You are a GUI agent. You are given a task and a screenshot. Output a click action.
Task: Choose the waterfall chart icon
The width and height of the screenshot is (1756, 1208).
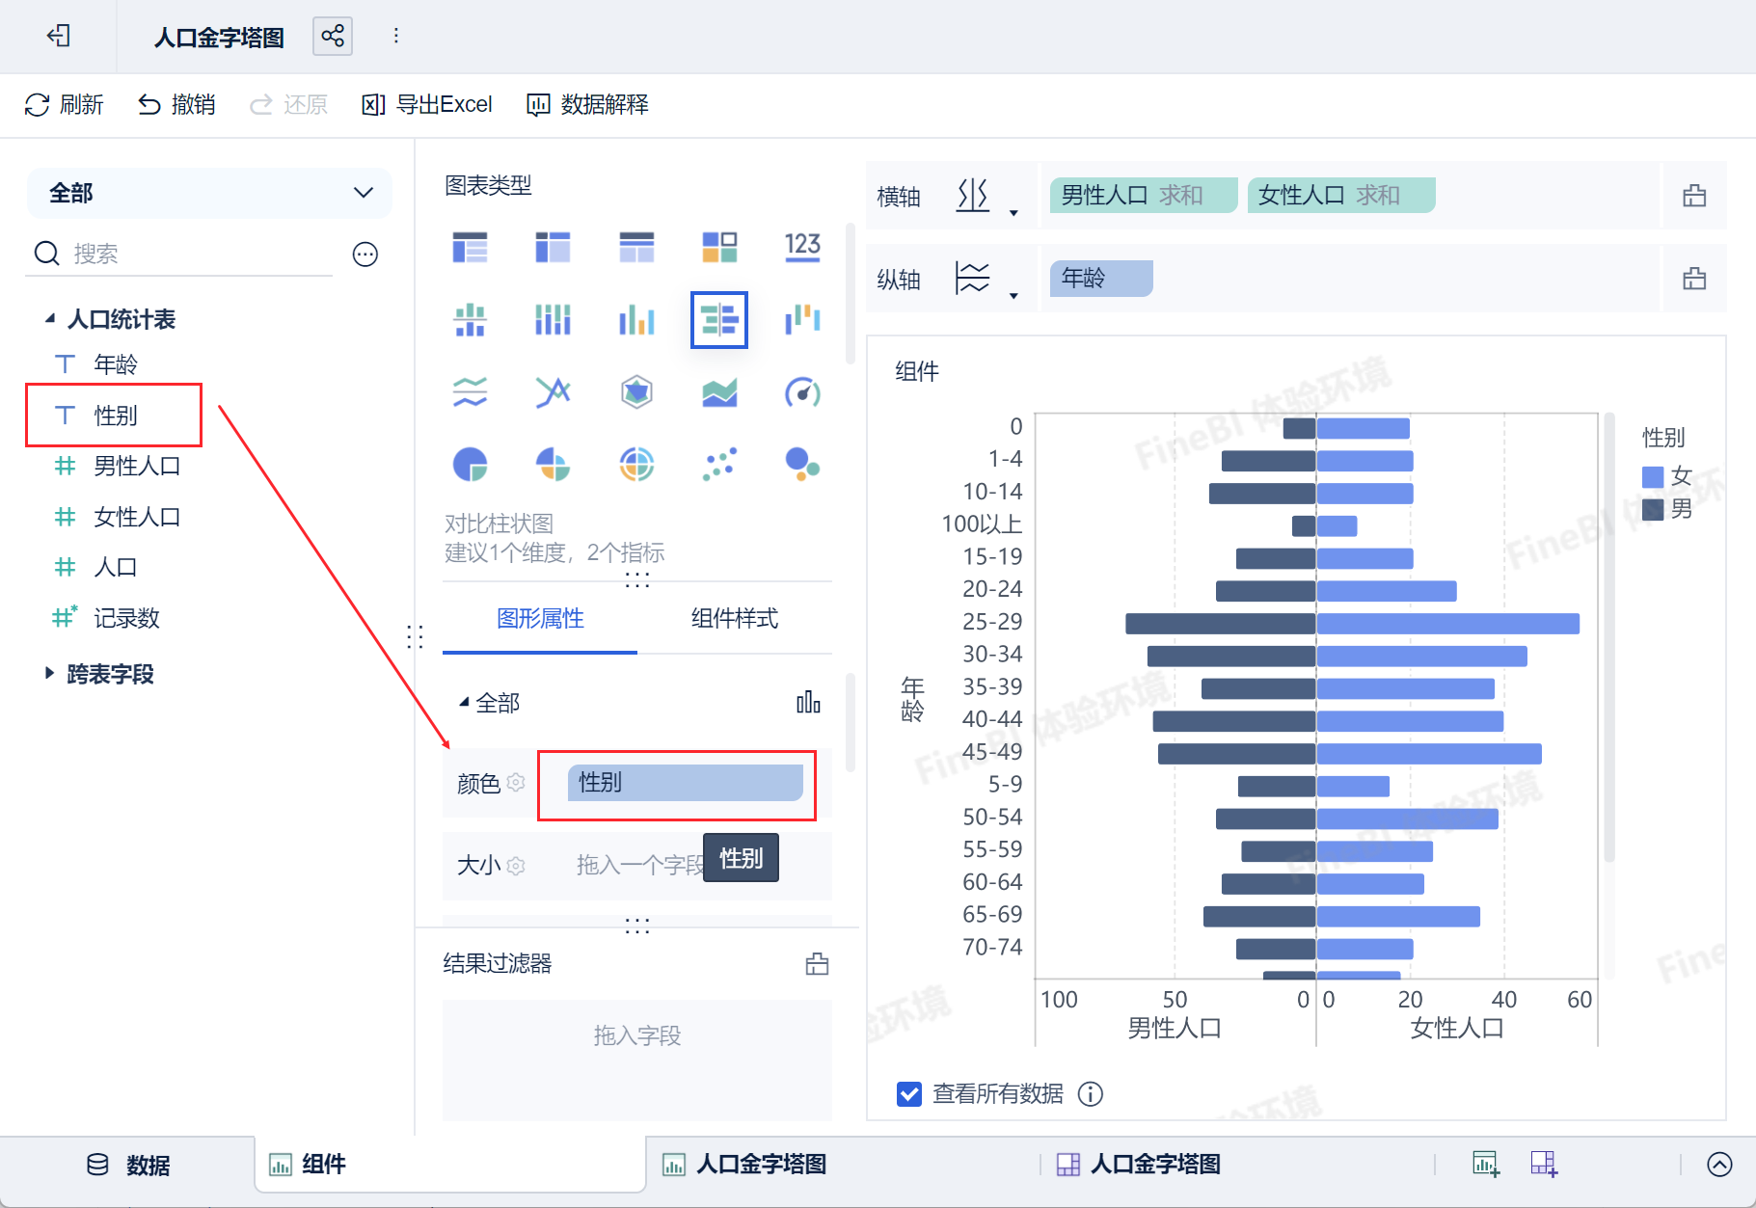[x=802, y=319]
